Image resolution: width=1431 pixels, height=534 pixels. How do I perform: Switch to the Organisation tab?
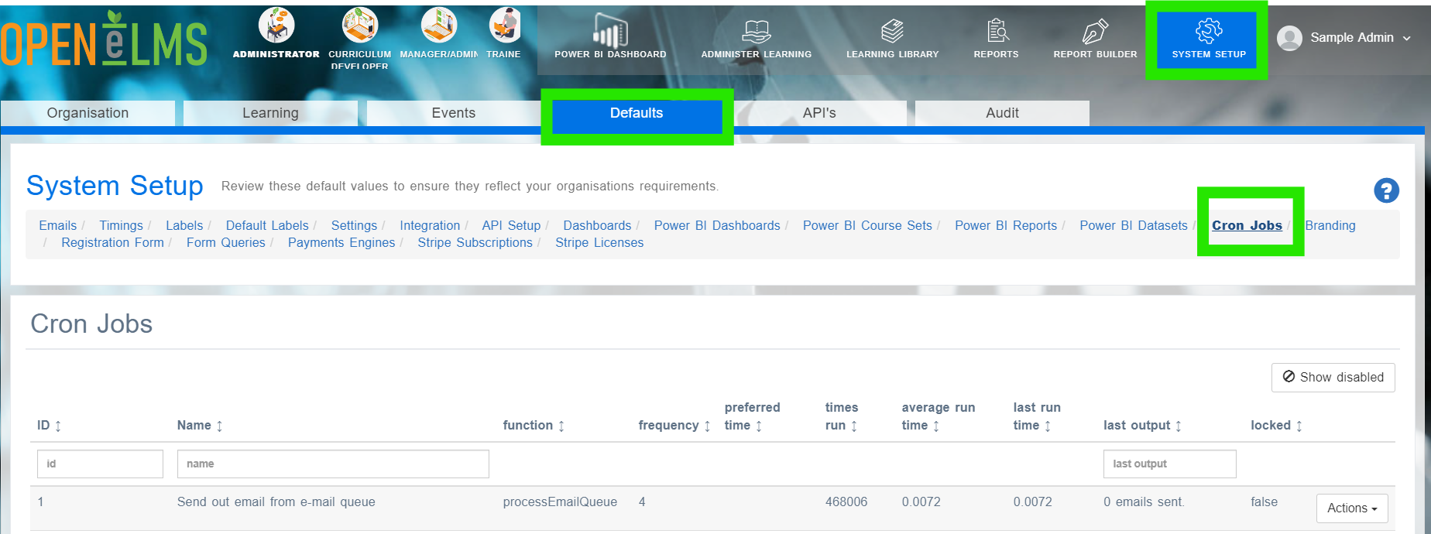(88, 113)
